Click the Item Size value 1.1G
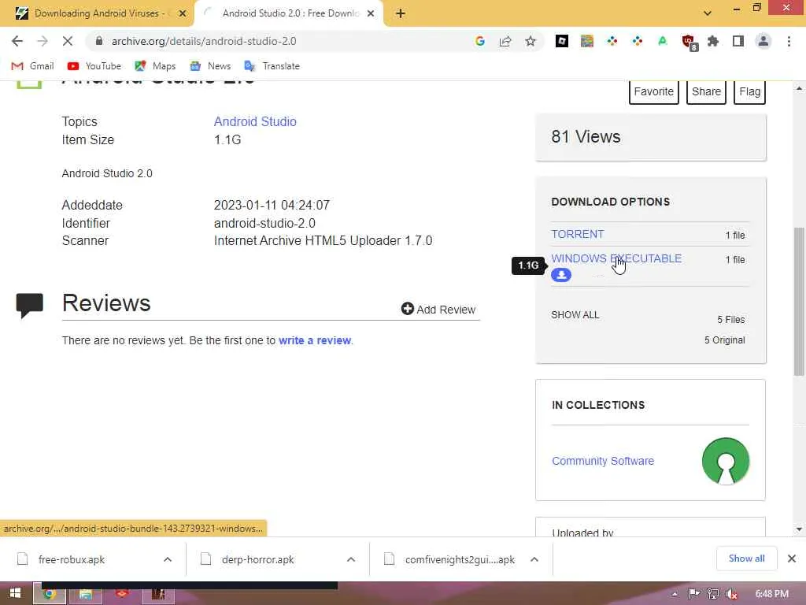This screenshot has width=806, height=605. pos(227,140)
